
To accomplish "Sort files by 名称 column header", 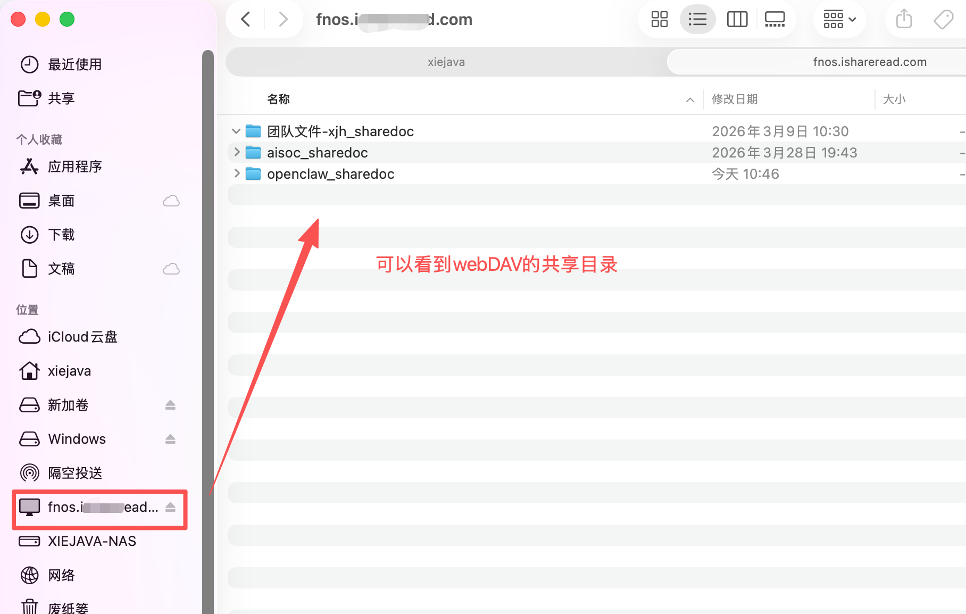I will click(x=279, y=99).
